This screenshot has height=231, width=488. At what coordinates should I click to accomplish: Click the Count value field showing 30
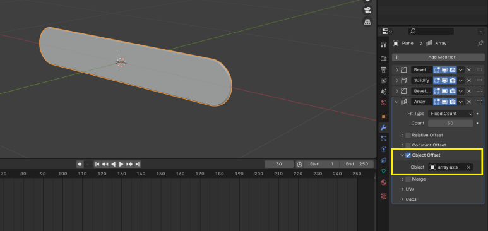450,123
